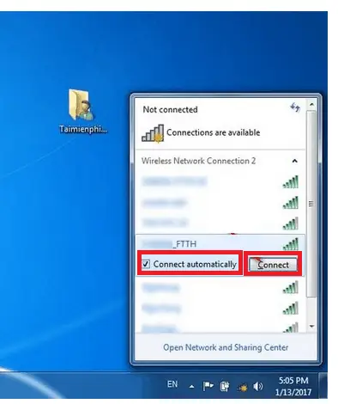The image size is (338, 404).
Task: Click the refresh network list icon
Action: (295, 107)
